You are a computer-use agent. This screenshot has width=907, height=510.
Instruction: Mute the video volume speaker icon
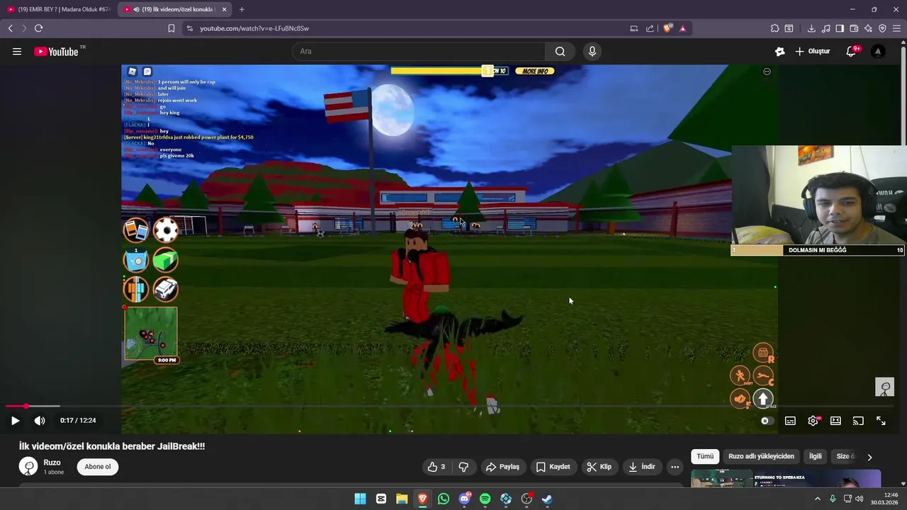point(40,421)
